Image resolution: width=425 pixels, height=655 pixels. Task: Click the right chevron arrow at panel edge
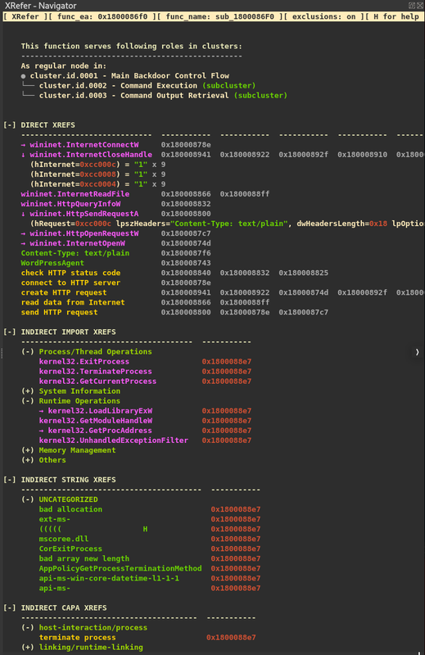[417, 352]
